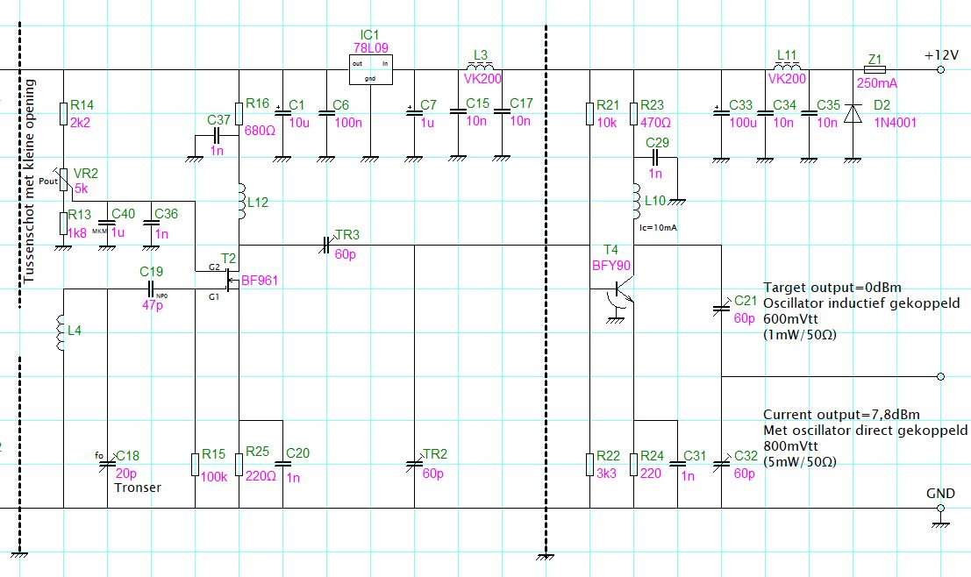
Task: Click the D2 diode symbol
Action: 853,113
